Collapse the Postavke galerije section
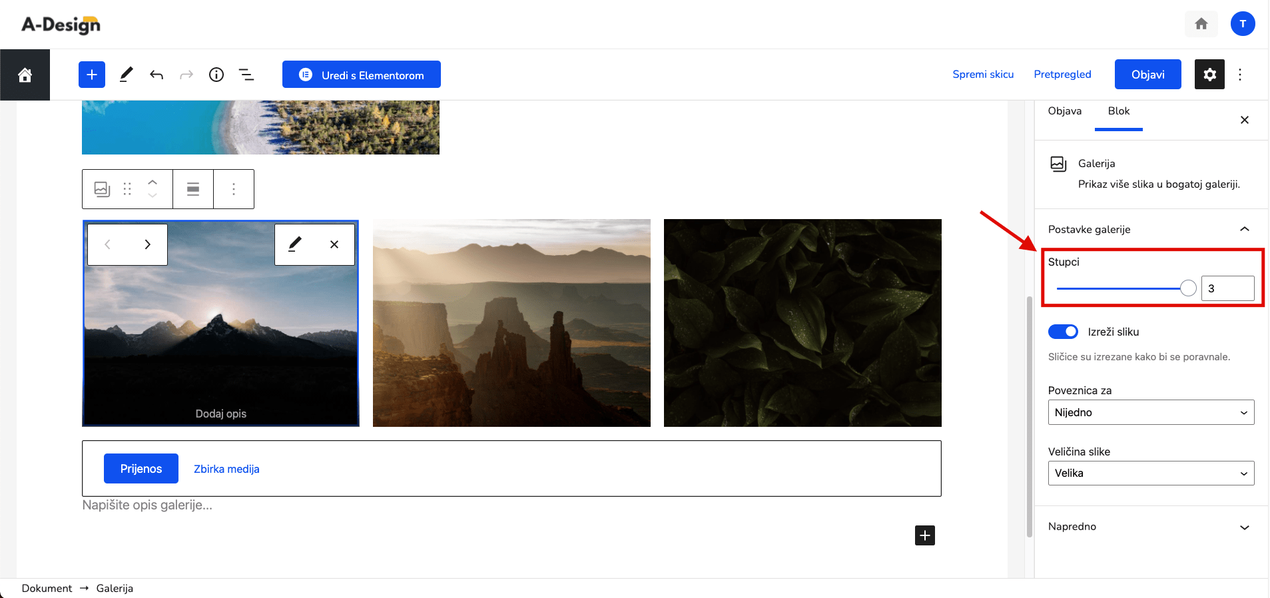 1151,229
